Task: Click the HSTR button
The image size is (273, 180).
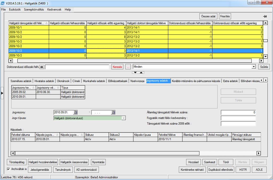Action: point(243,170)
